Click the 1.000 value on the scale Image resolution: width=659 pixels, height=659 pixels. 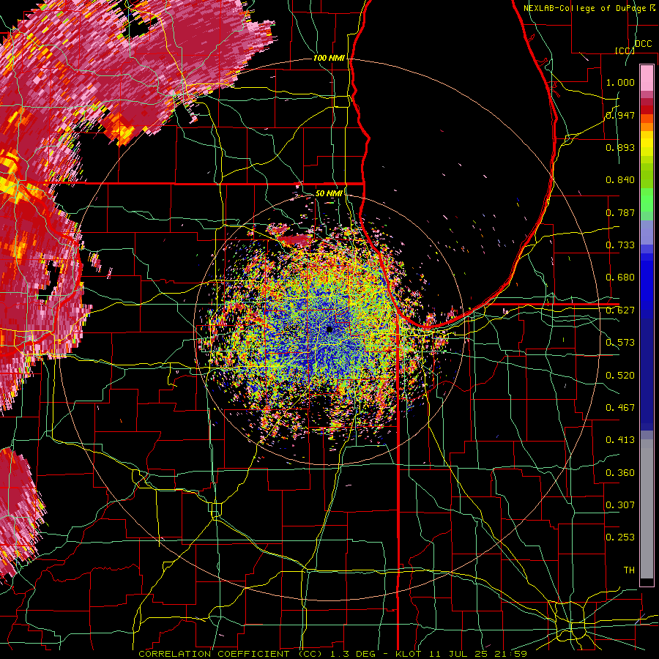620,82
